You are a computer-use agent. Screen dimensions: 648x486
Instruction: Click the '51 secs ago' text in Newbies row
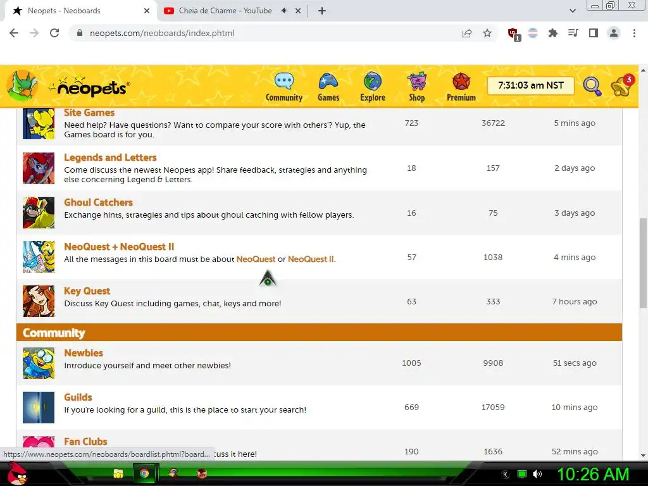(575, 363)
